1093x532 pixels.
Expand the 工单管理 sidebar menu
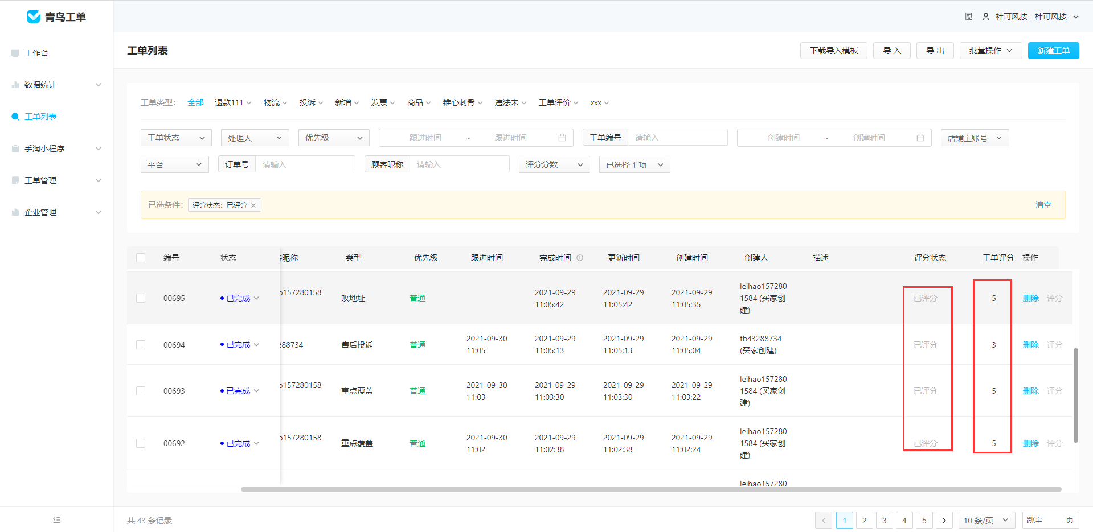(99, 180)
